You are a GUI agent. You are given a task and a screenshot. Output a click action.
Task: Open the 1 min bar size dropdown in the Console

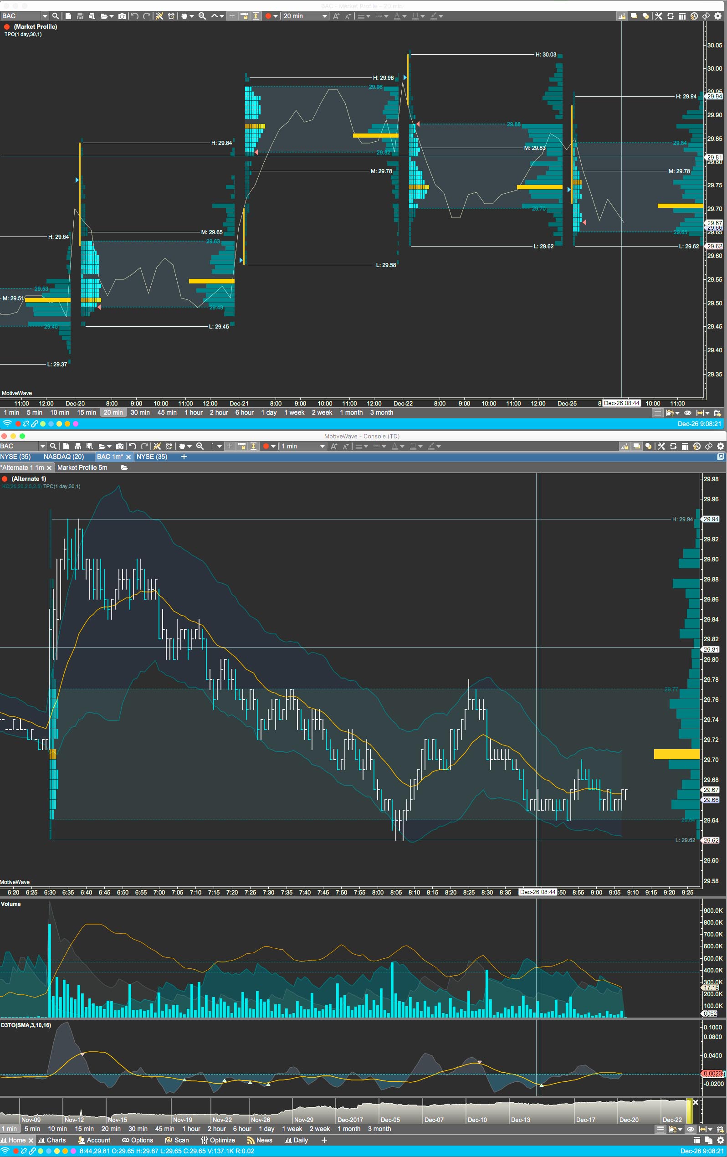[x=323, y=446]
